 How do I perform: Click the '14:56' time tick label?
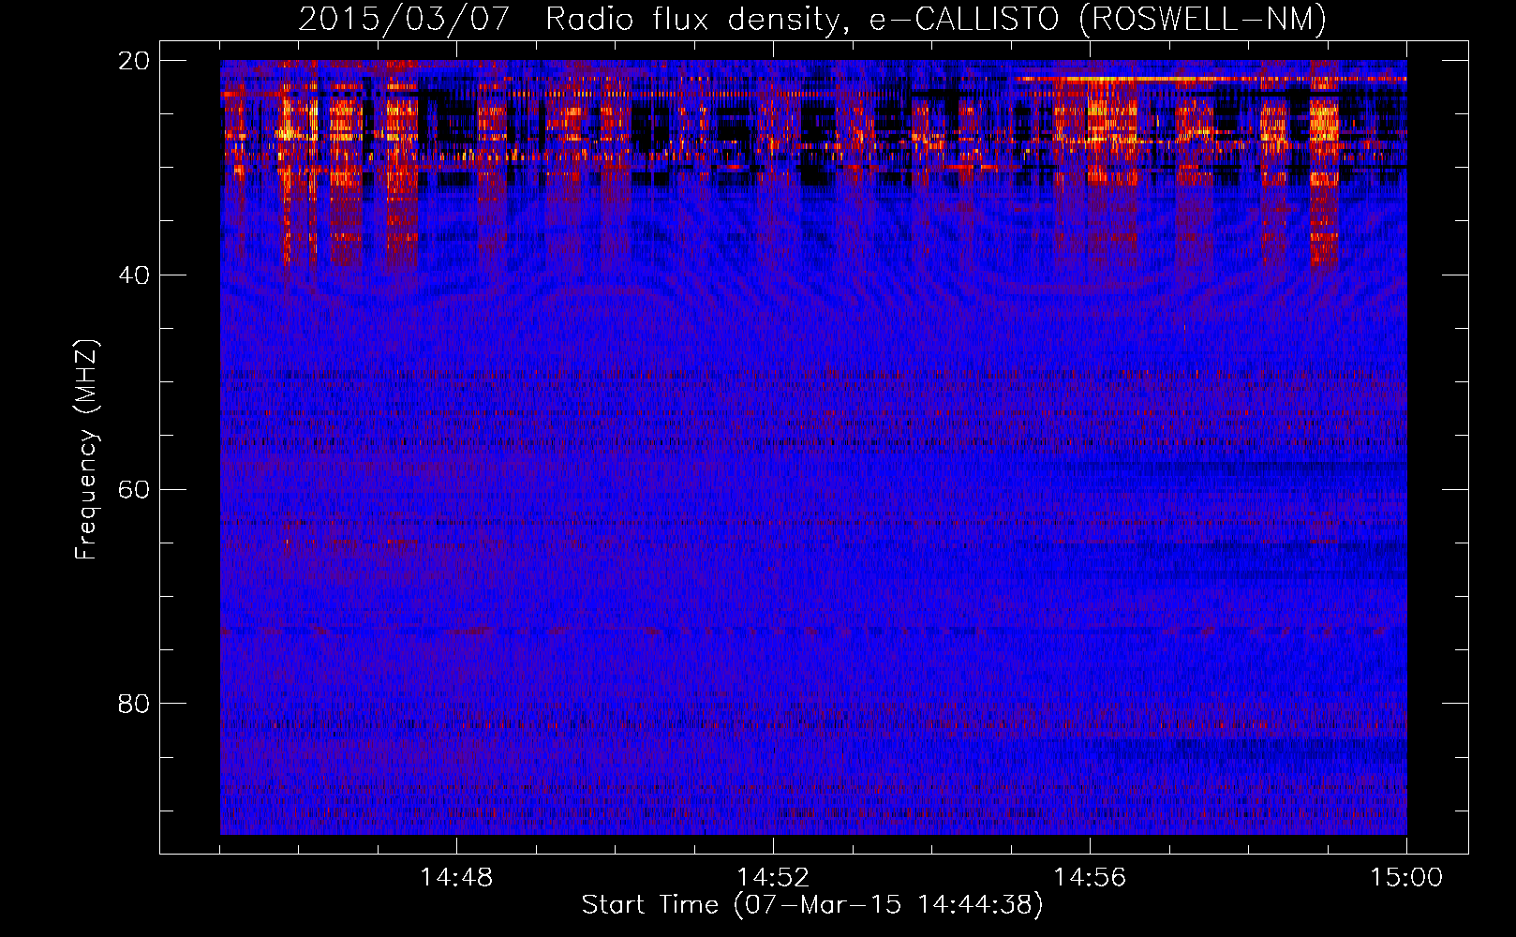point(1090,878)
